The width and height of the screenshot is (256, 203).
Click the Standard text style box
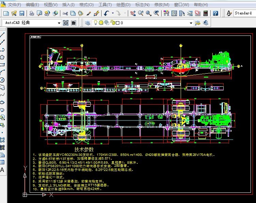[243, 13]
